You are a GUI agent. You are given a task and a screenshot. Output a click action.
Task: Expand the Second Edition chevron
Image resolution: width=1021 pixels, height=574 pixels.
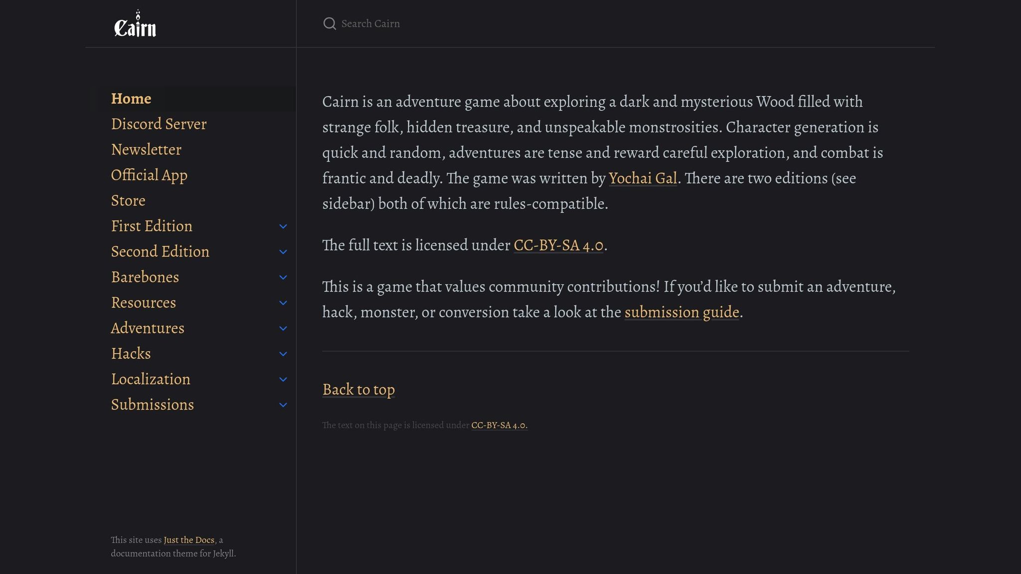283,252
